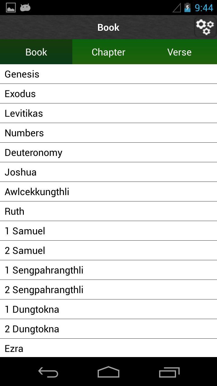The width and height of the screenshot is (217, 386).
Task: Open Deuteronomy
Action: coord(108,152)
